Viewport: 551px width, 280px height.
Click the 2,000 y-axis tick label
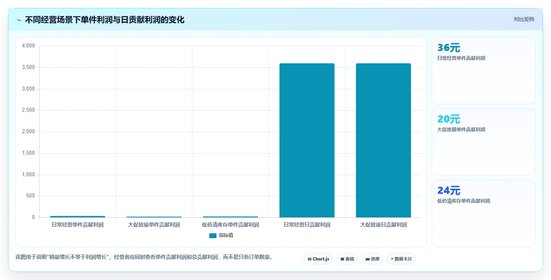coord(28,132)
